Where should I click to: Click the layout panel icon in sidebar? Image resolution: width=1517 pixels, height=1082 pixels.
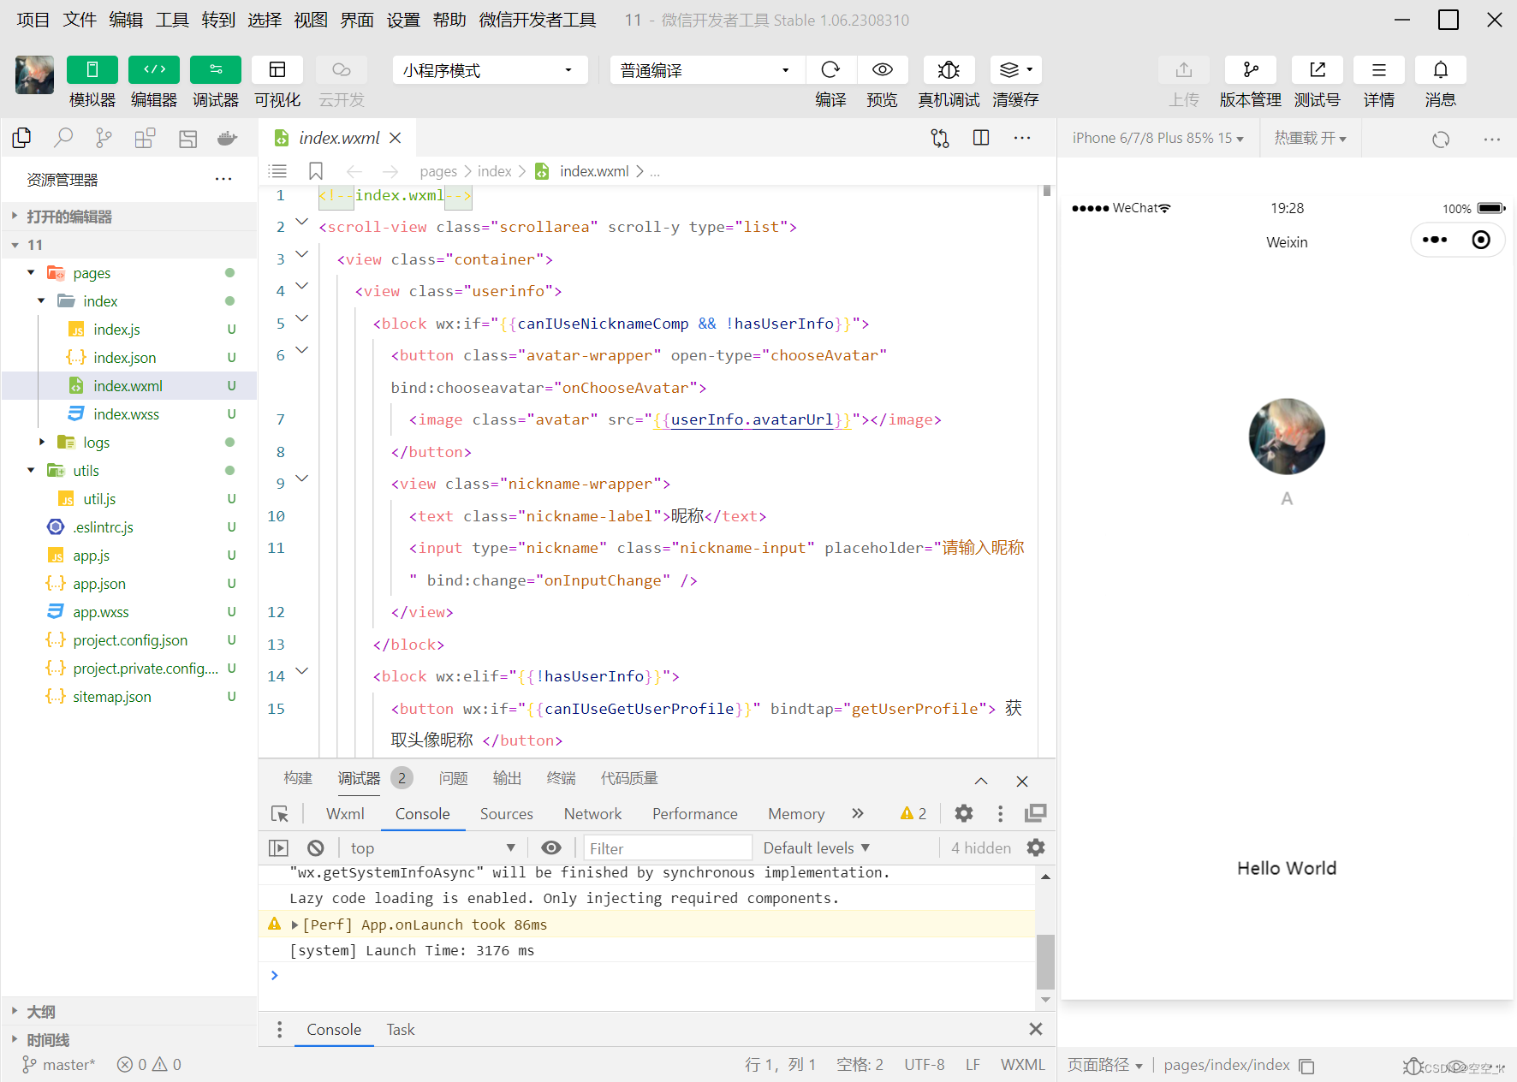187,139
